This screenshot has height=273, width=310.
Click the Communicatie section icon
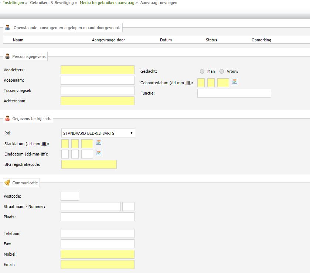(x=7, y=182)
